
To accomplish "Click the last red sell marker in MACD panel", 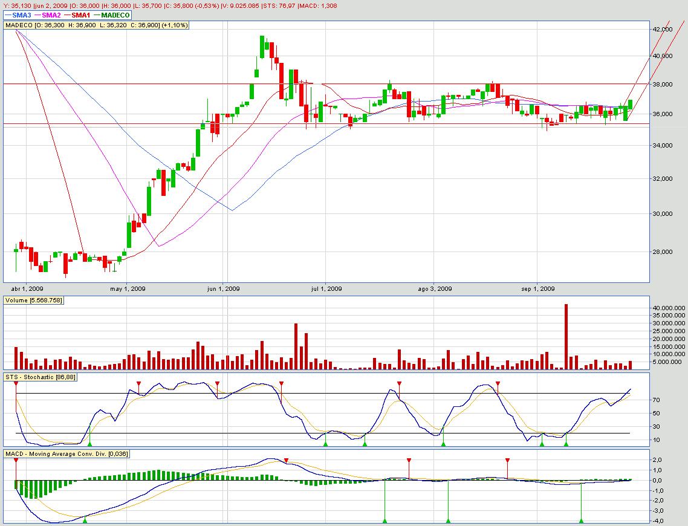I will coord(508,461).
